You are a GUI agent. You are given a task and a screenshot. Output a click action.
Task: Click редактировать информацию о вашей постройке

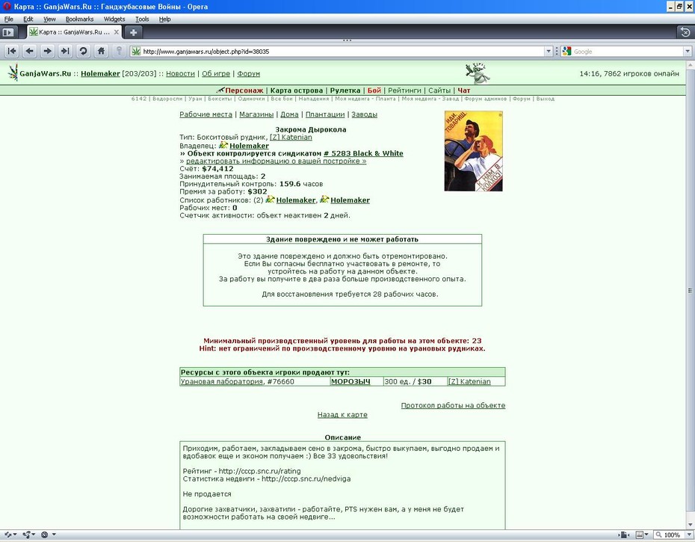point(277,161)
